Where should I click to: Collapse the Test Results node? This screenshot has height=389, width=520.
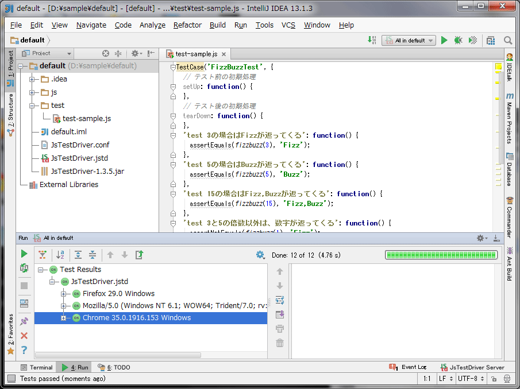pyautogui.click(x=40, y=270)
